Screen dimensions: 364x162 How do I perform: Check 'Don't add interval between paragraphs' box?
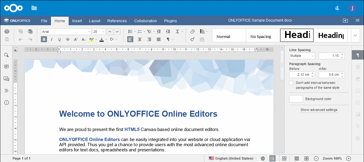[291, 83]
